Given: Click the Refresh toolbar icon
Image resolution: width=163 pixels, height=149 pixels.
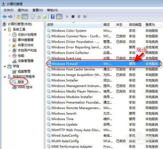Looking at the screenshot, I should (39, 17).
